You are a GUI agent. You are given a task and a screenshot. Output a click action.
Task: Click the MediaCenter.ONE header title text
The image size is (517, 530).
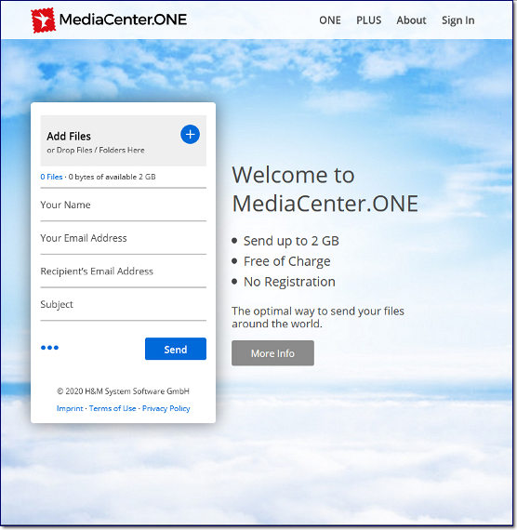[123, 20]
